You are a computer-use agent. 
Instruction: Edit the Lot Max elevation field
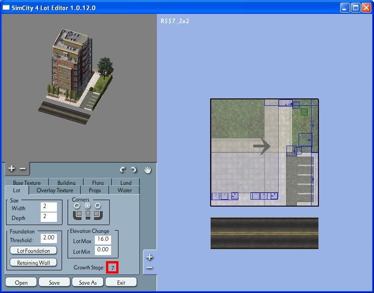pyautogui.click(x=103, y=240)
